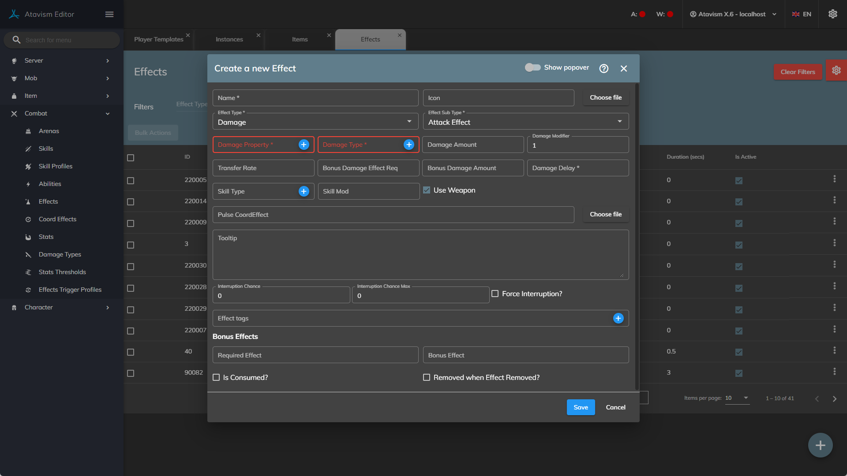Open the Effect Sub Type dropdown
This screenshot has height=476, width=847.
coord(525,122)
